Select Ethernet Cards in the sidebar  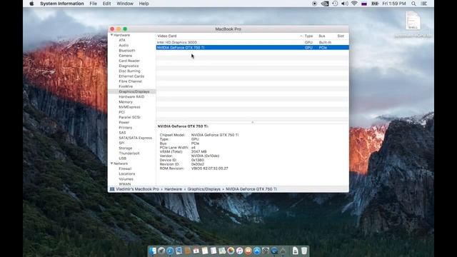[x=131, y=76]
